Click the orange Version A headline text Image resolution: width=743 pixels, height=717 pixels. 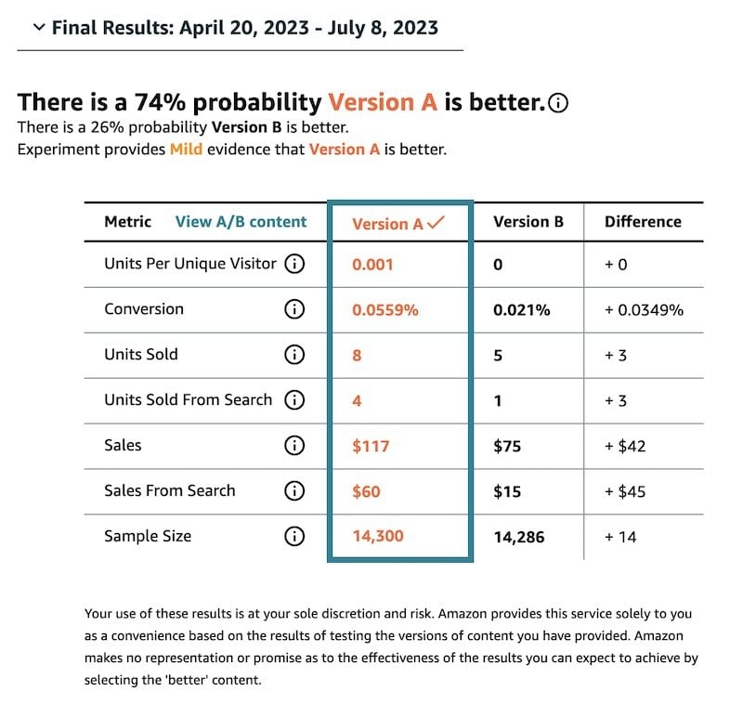[x=383, y=102]
